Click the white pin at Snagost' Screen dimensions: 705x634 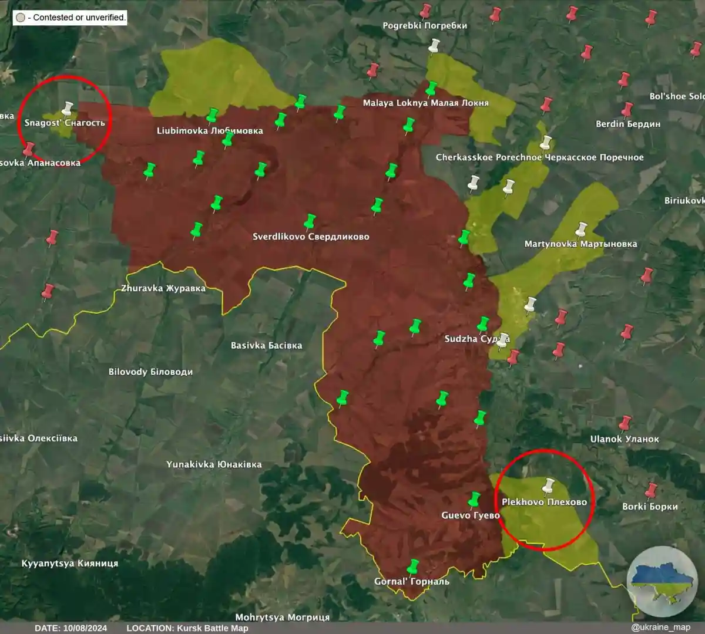pyautogui.click(x=67, y=109)
